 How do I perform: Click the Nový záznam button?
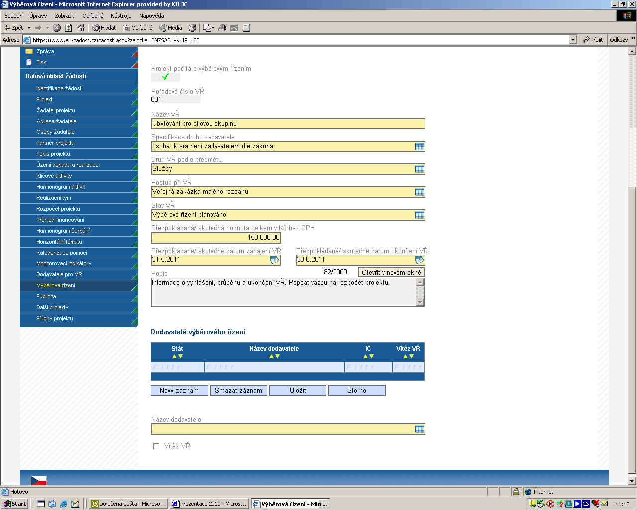click(x=179, y=391)
